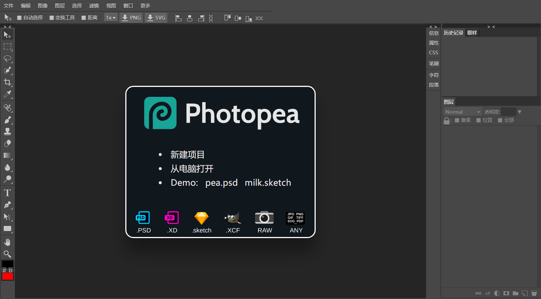This screenshot has height=299, width=541.
Task: Collapse the left toolbox panel arrows
Action: pyautogui.click(x=7, y=27)
